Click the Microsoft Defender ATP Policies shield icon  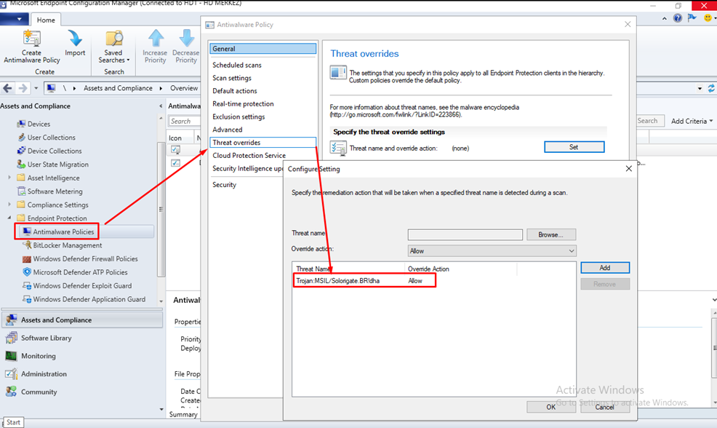click(27, 272)
